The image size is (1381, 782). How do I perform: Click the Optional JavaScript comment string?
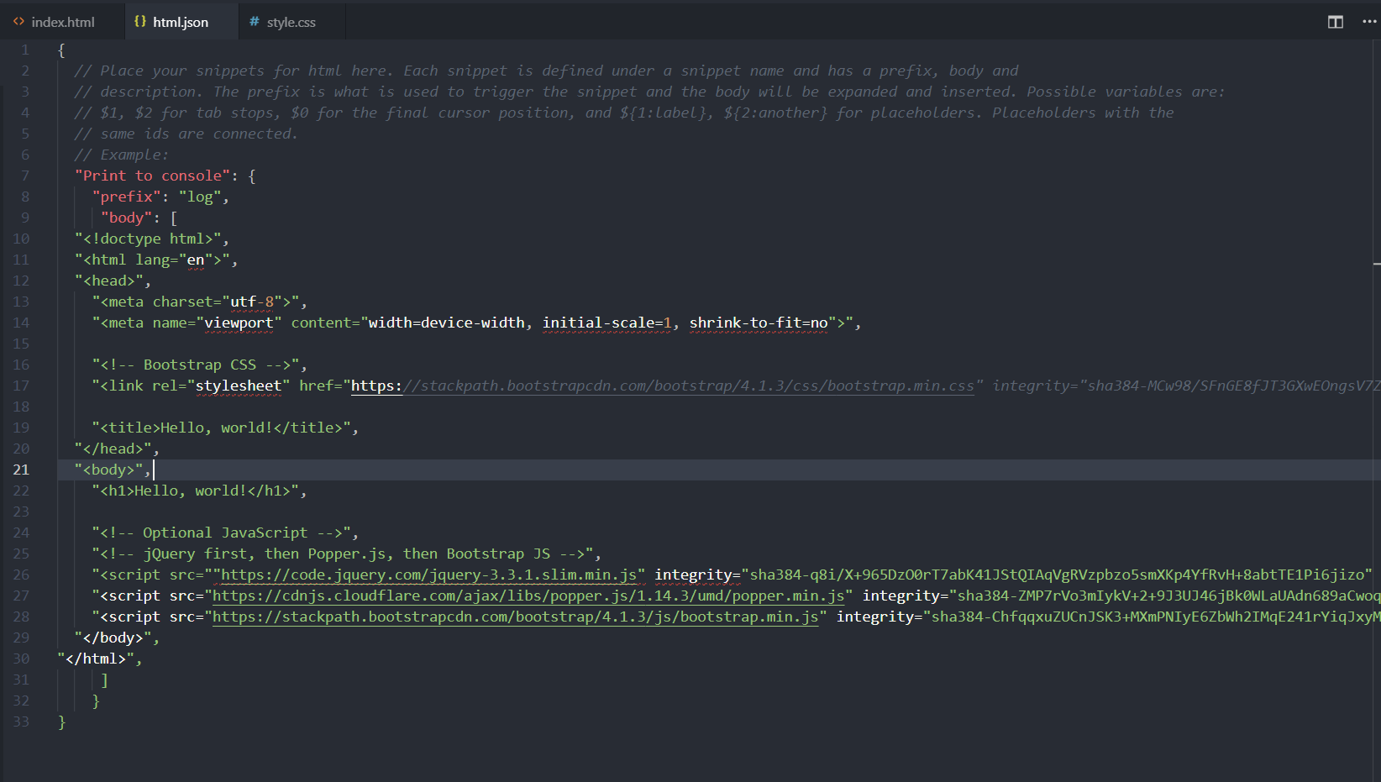pyautogui.click(x=222, y=533)
